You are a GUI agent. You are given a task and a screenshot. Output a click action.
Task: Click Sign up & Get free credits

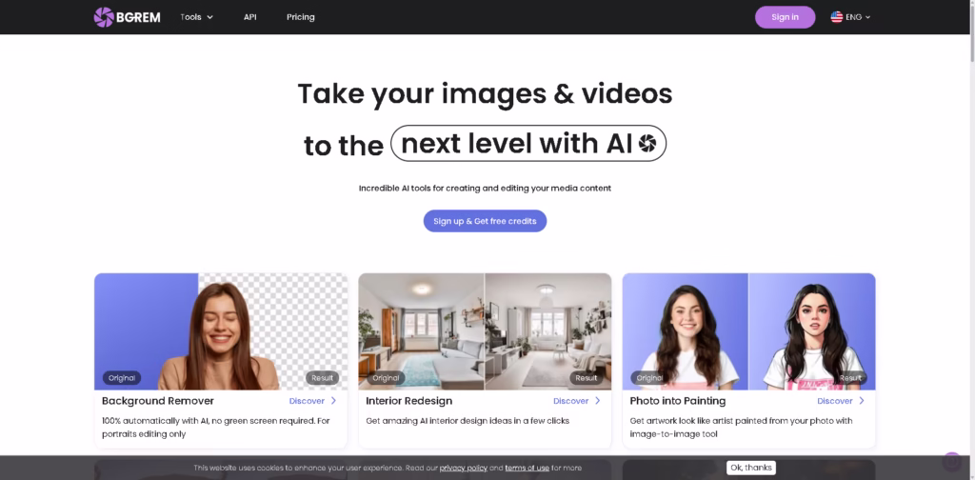click(x=485, y=221)
